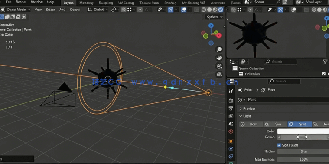Set light type to Spot
This screenshot has height=164, width=329.
(300, 125)
